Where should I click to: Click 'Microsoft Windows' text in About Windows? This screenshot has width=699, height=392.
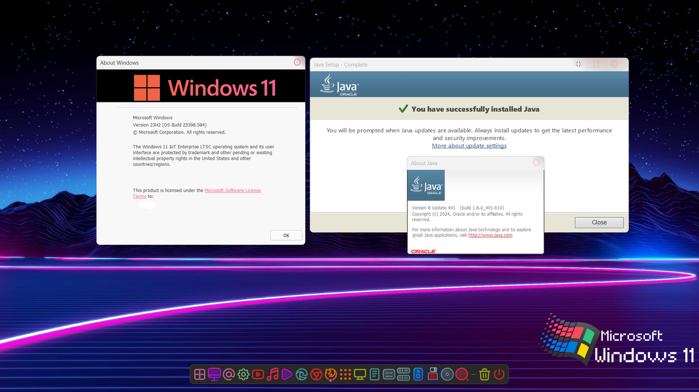click(152, 118)
